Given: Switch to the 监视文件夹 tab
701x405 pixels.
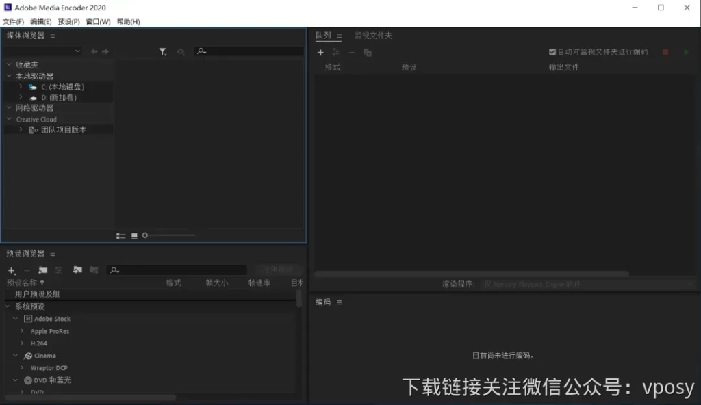Looking at the screenshot, I should coord(373,36).
